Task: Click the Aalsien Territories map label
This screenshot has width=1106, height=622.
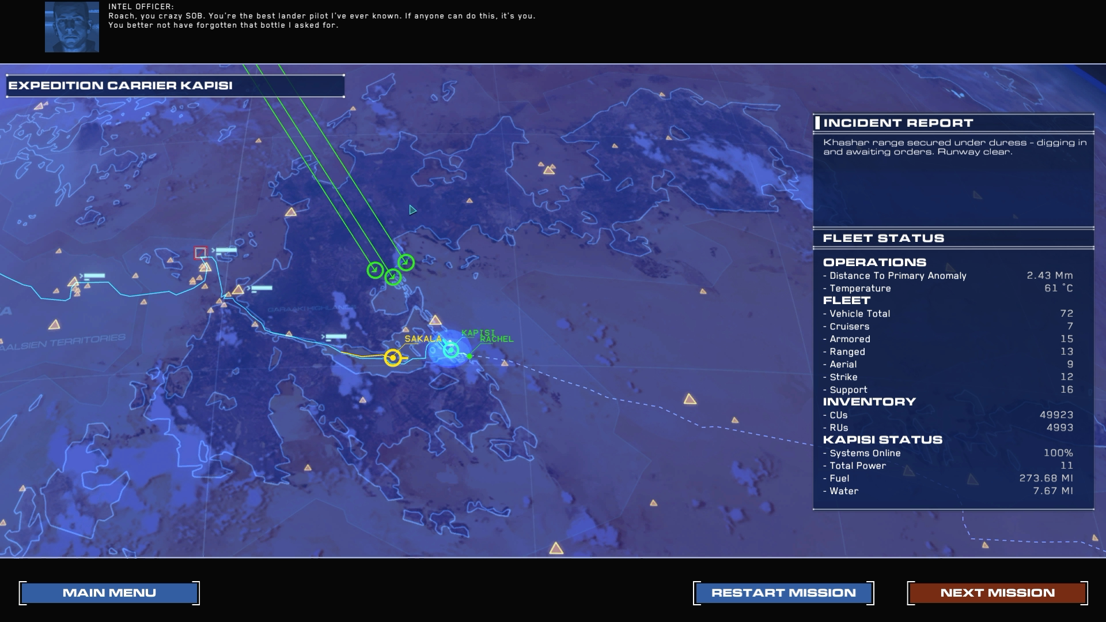Action: 63,342
